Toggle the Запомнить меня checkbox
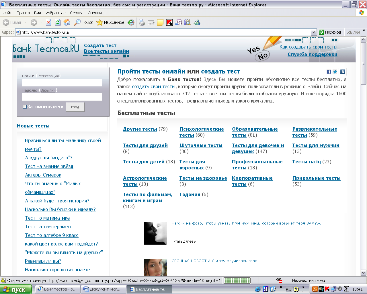367x294 pixels. [25, 107]
